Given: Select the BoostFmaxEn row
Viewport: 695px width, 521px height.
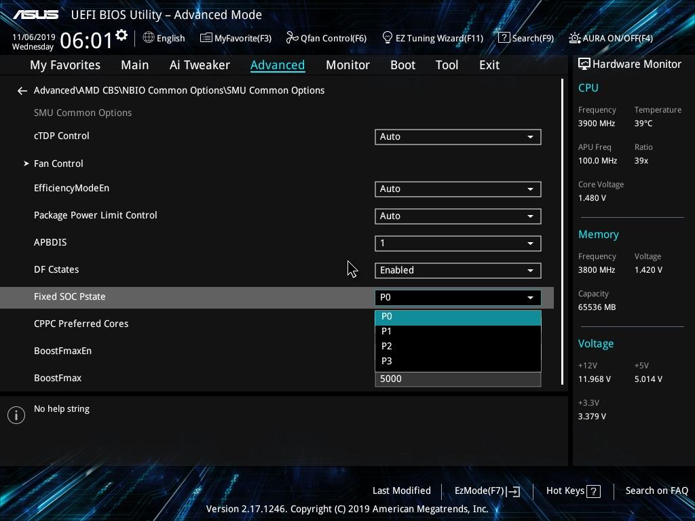Looking at the screenshot, I should tap(63, 351).
